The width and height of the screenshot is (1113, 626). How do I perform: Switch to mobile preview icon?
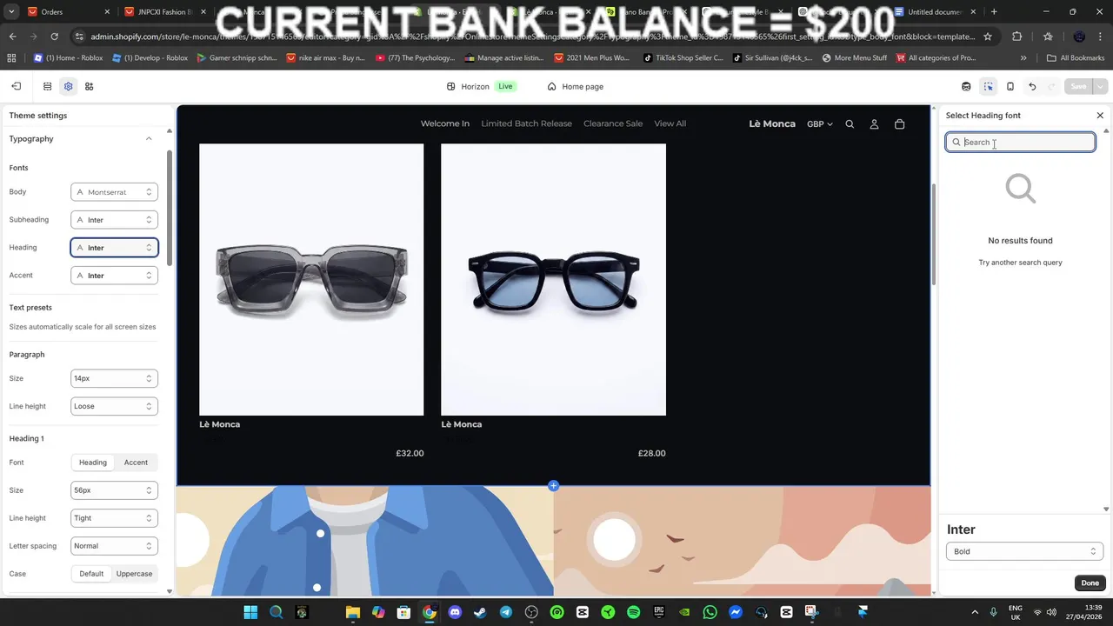(1010, 86)
